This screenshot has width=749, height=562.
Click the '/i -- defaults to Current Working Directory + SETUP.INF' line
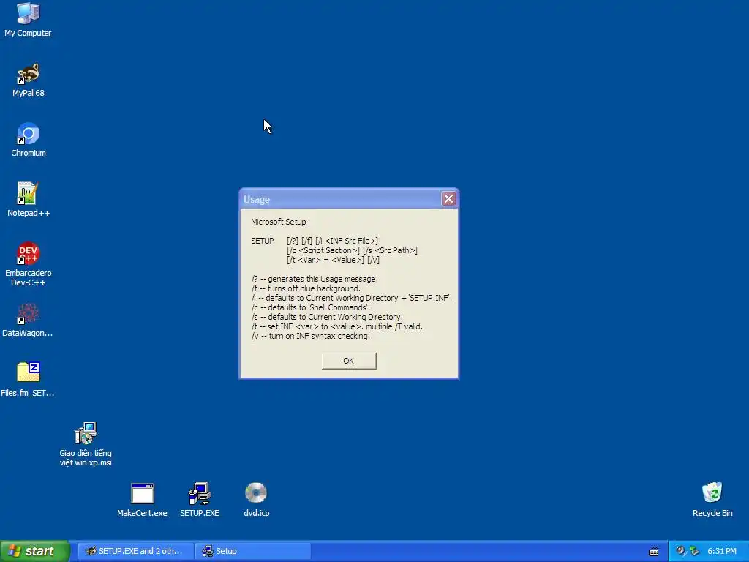click(352, 298)
